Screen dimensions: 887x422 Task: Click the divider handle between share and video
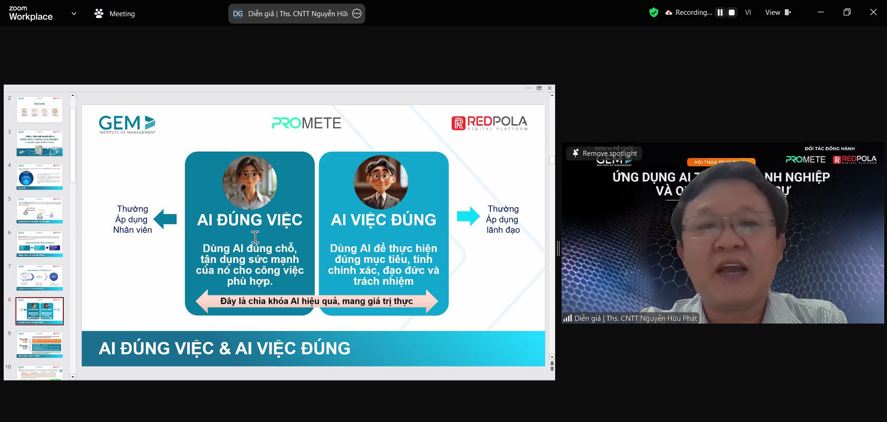(558, 248)
